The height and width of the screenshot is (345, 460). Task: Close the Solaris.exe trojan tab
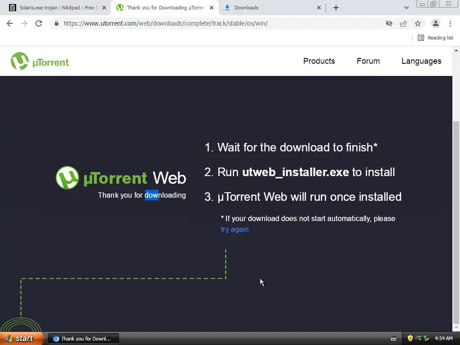[104, 8]
